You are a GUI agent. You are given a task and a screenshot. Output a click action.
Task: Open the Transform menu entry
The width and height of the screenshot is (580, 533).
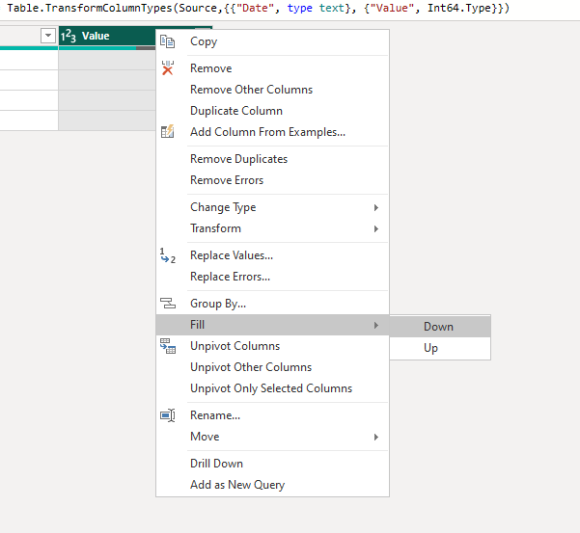[x=272, y=228]
